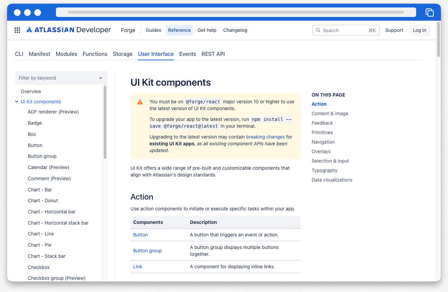Open Box in the sidebar
448x292 pixels.
pos(32,134)
